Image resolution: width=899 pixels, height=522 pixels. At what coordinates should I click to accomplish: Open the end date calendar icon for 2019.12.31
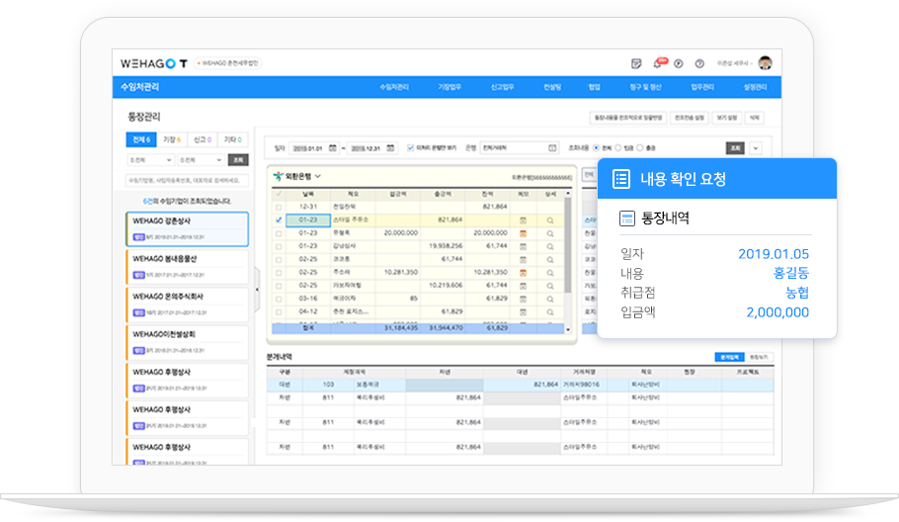click(390, 148)
